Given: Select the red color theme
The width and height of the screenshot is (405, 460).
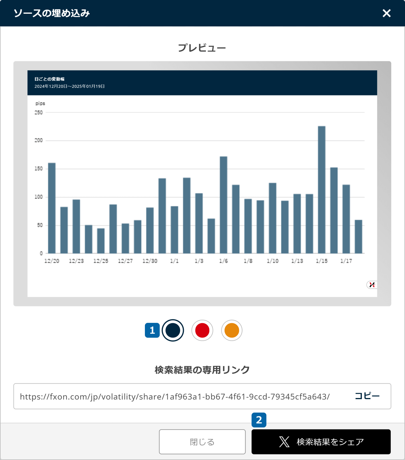Looking at the screenshot, I should click(x=202, y=330).
